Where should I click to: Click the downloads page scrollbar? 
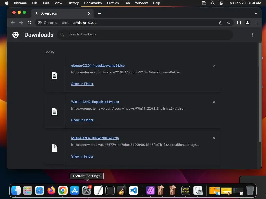point(260,92)
